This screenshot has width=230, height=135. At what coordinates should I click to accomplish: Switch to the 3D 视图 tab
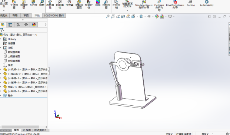point(27,130)
